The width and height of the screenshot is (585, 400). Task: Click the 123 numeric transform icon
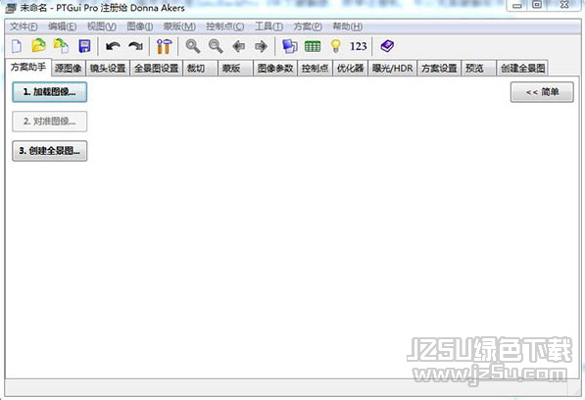(x=359, y=46)
